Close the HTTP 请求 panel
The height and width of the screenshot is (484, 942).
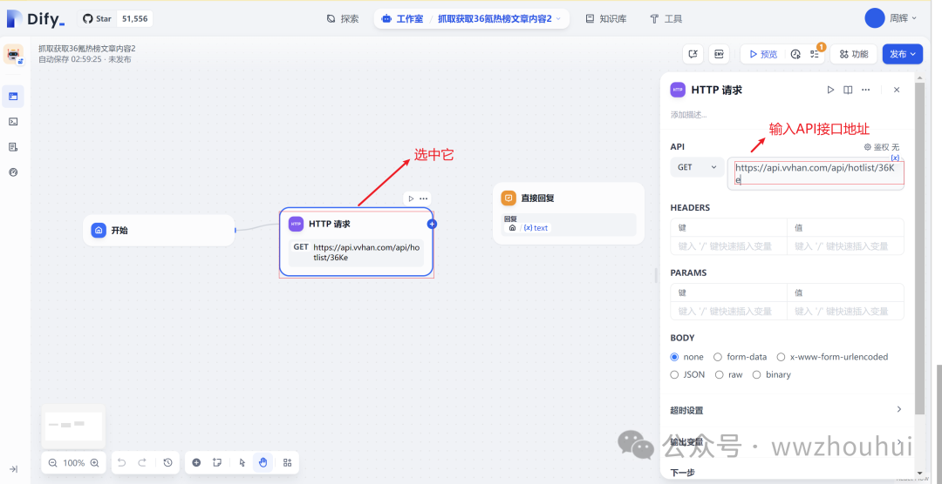click(897, 90)
